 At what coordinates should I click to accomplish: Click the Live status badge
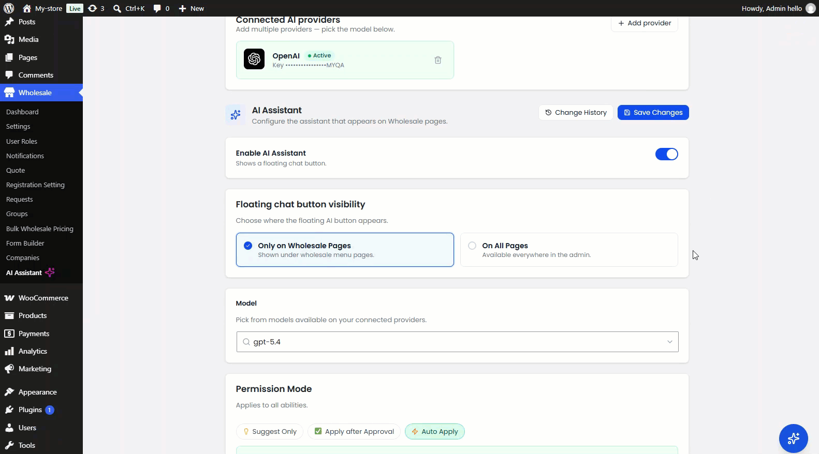75,8
